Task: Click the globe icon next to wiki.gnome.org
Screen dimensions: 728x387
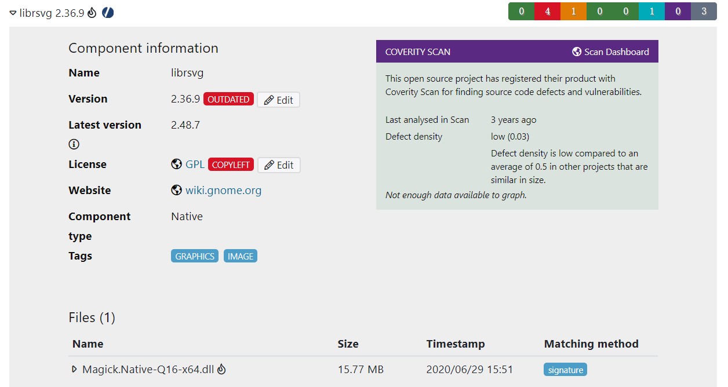Action: 176,190
